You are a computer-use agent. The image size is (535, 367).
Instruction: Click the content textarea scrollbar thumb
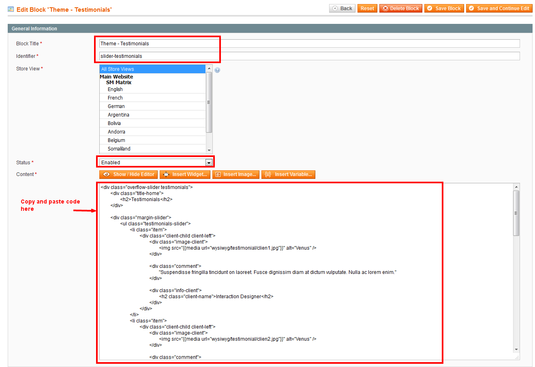click(x=516, y=213)
